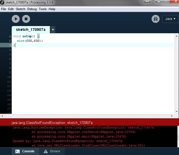Toggle the Debugger butterfly icon
The image size is (179, 155).
point(155,19)
